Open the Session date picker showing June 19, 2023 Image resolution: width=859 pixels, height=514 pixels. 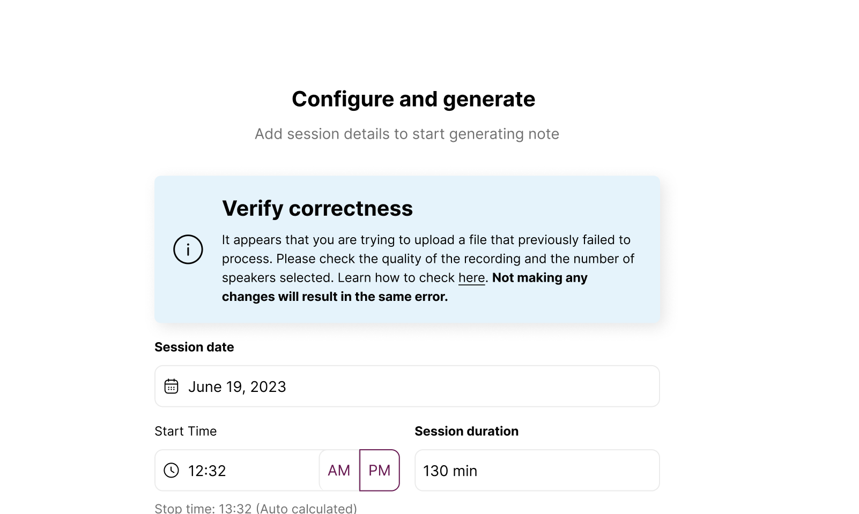pyautogui.click(x=407, y=387)
